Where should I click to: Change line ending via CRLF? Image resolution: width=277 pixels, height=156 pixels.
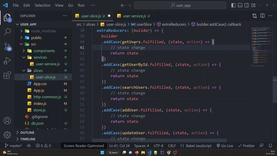172,146
